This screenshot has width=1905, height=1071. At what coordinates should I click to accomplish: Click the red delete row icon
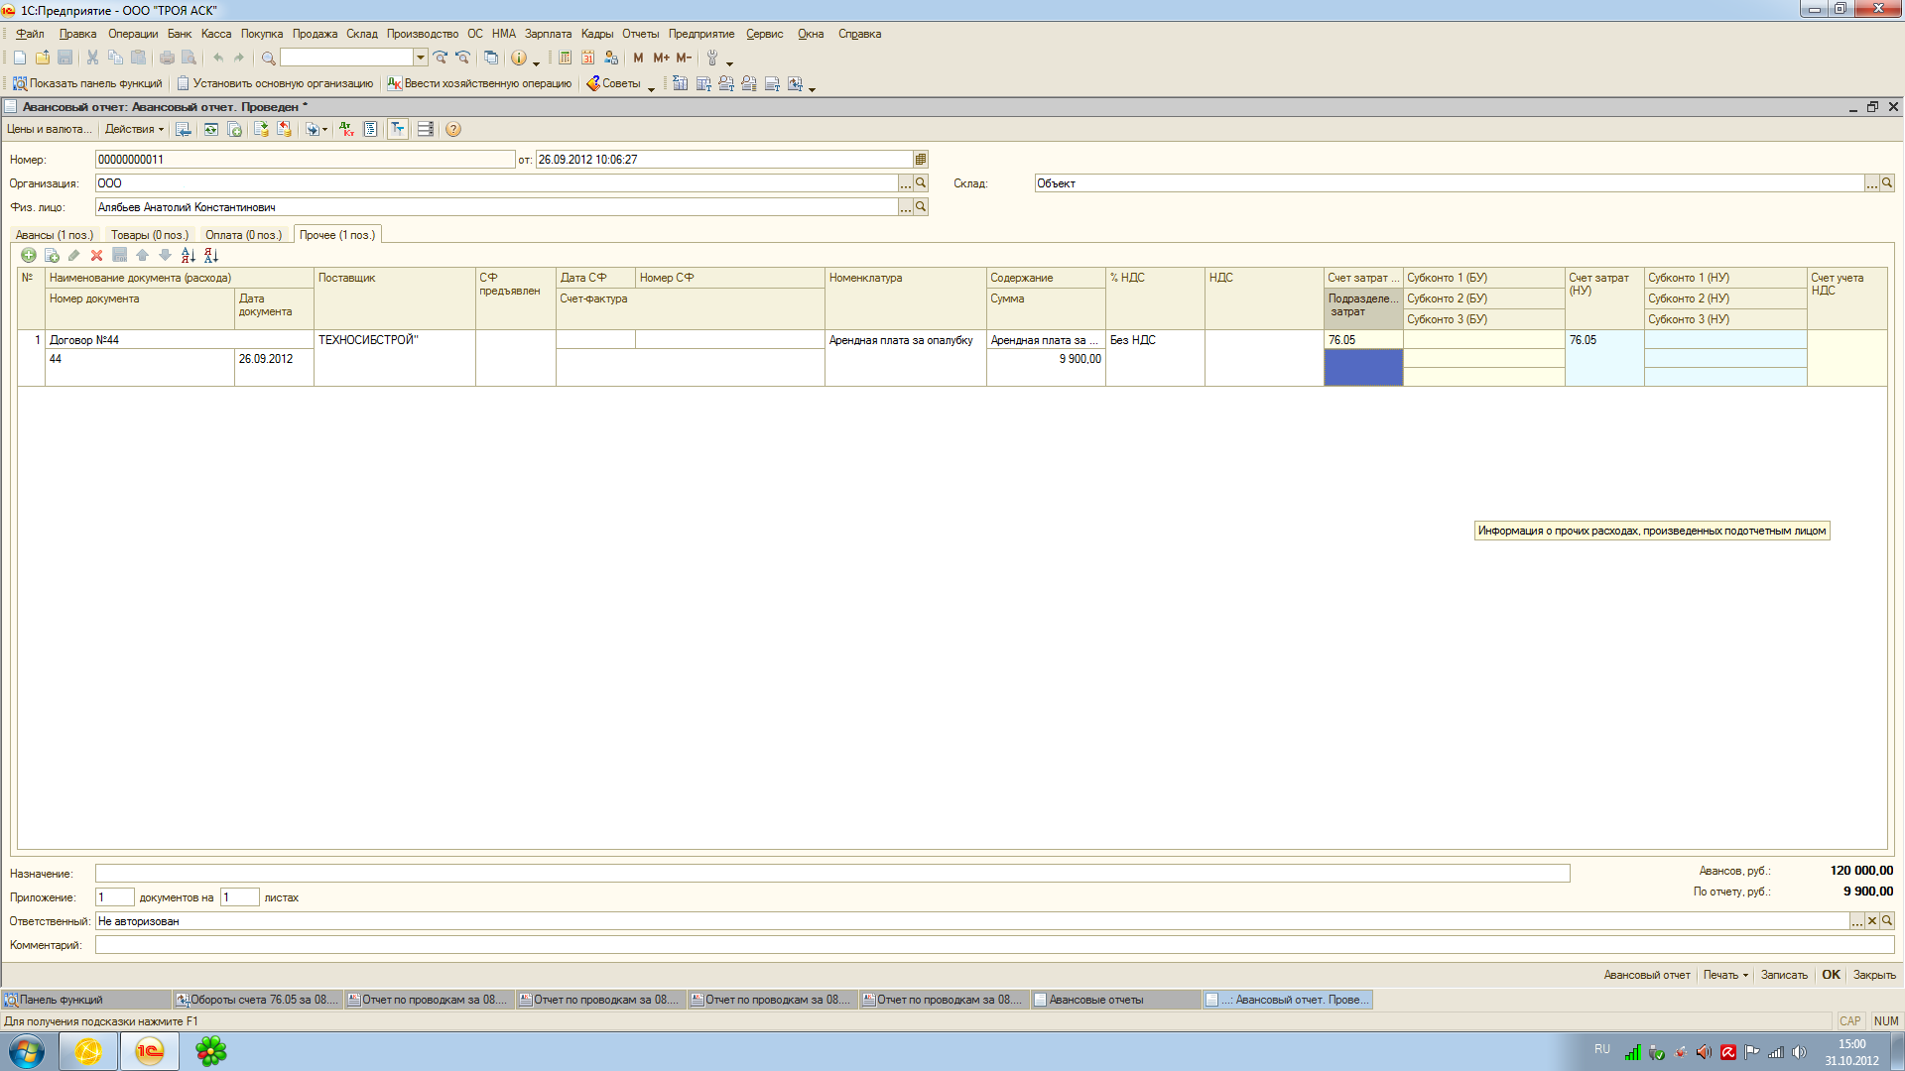[96, 256]
